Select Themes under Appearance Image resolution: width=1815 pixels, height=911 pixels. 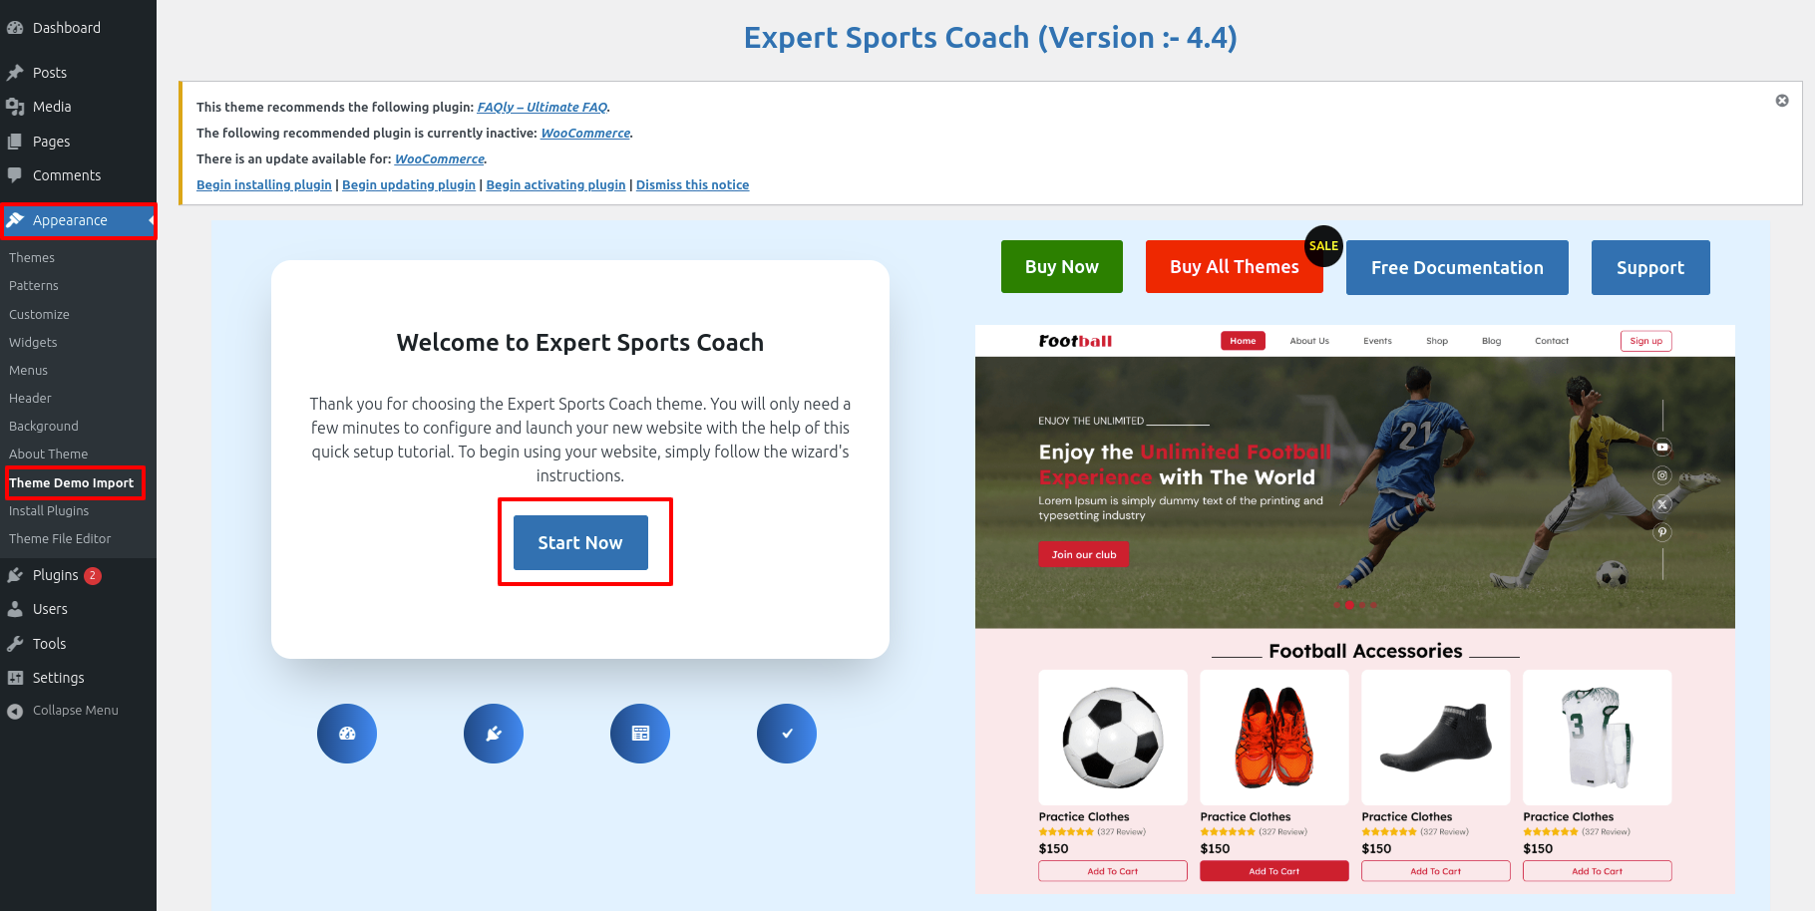point(32,258)
